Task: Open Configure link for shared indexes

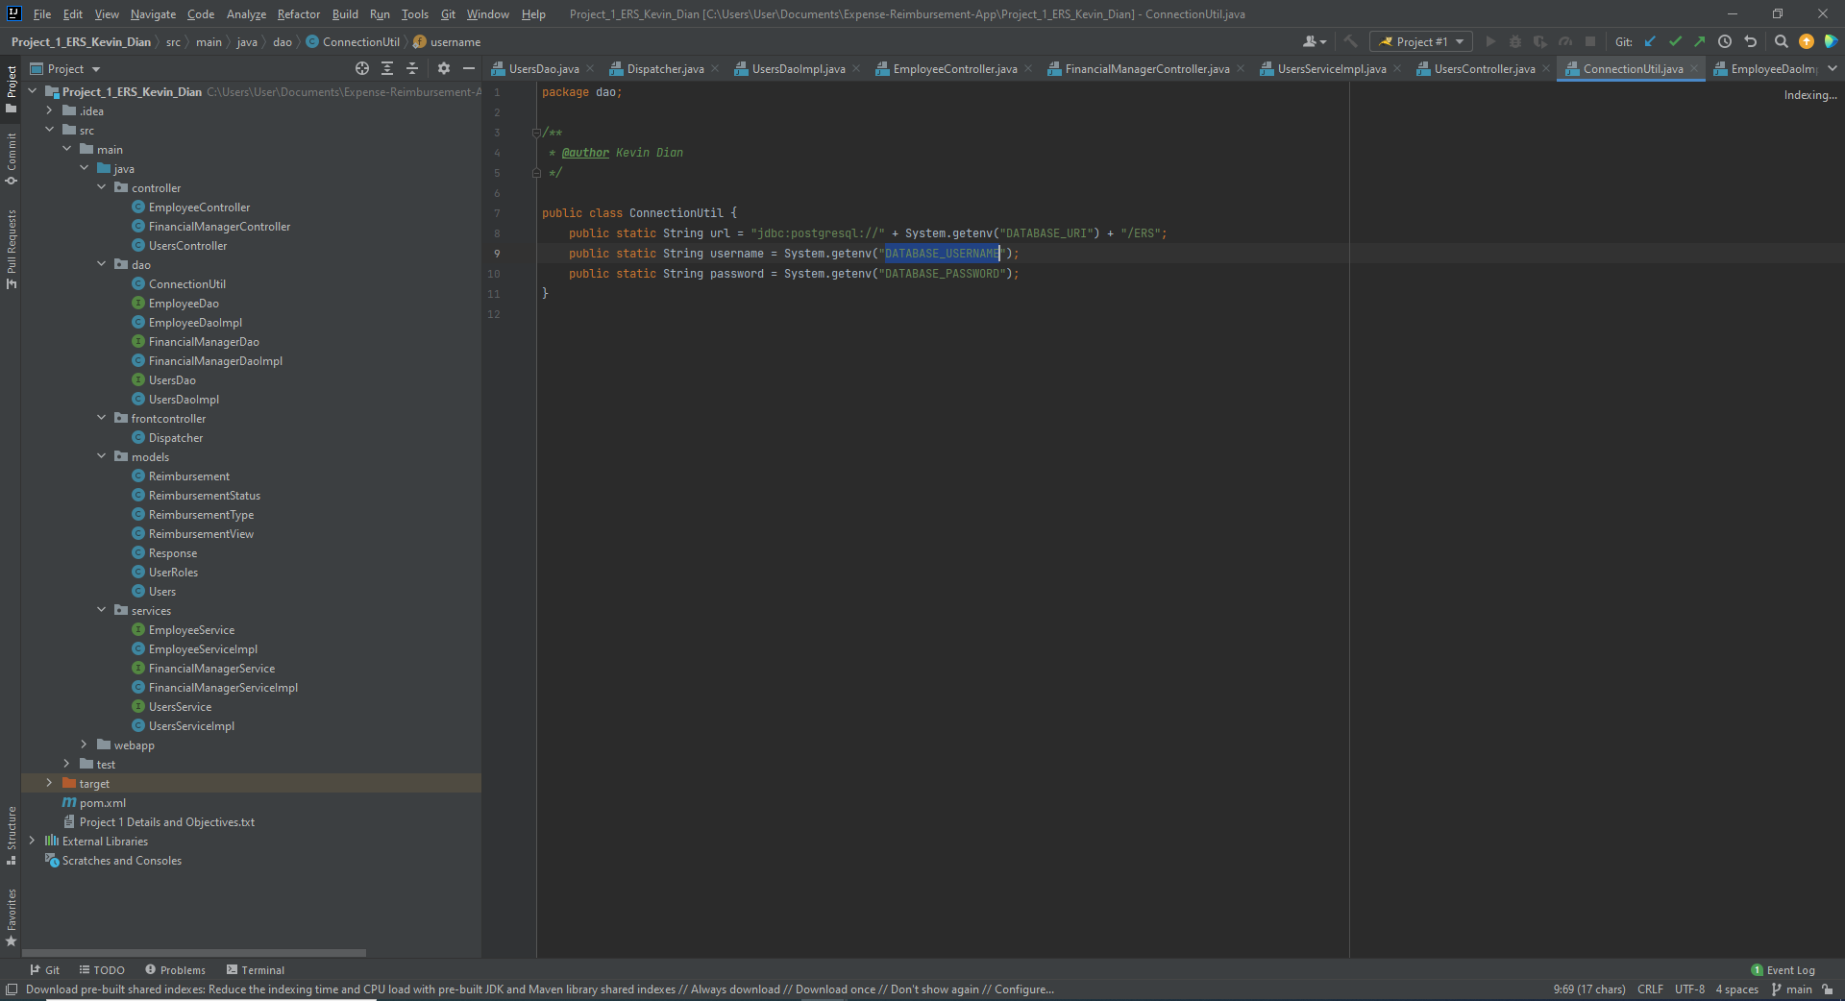Action: [1022, 989]
